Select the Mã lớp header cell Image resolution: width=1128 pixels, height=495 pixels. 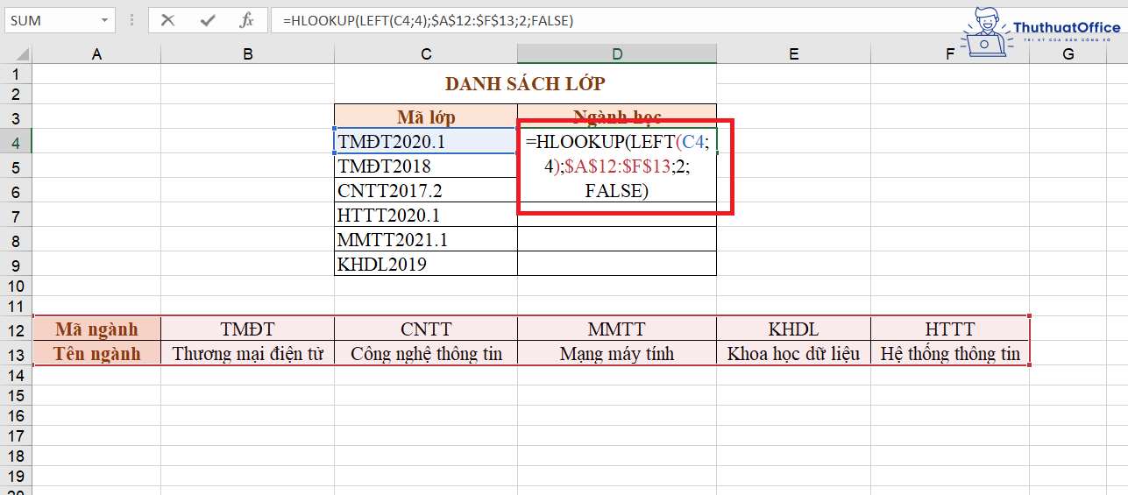(426, 117)
